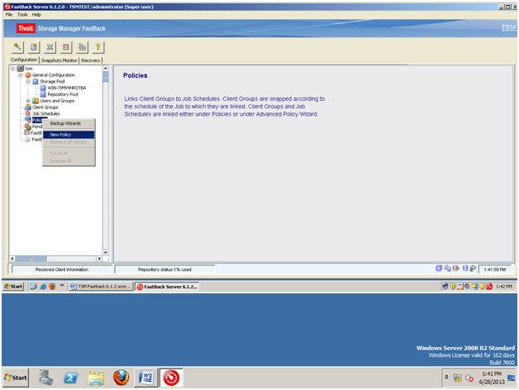Click the red grid toolbar icon
The height and width of the screenshot is (390, 519).
coord(66,47)
